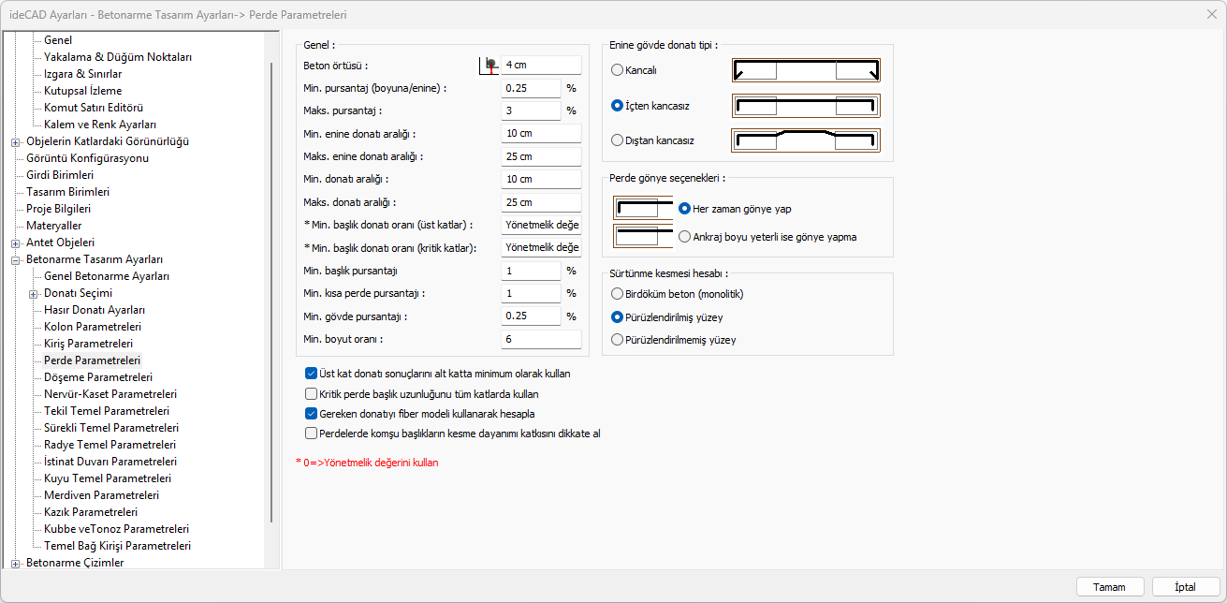
Task: Click the concrete cover icon beside Beton örtüsü
Action: (x=488, y=65)
